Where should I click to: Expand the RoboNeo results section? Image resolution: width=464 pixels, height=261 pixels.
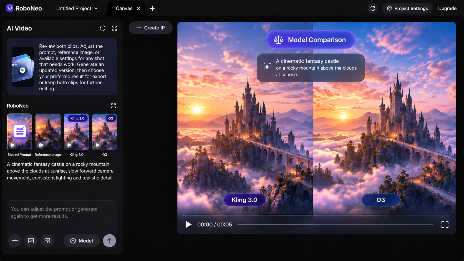[x=113, y=106]
